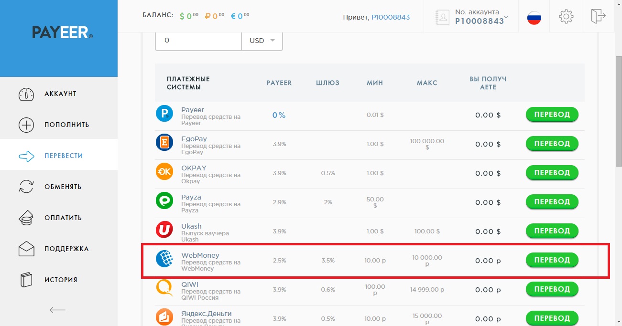Click the Яндекс.Деньги logo icon
This screenshot has height=326, width=622.
click(x=164, y=317)
